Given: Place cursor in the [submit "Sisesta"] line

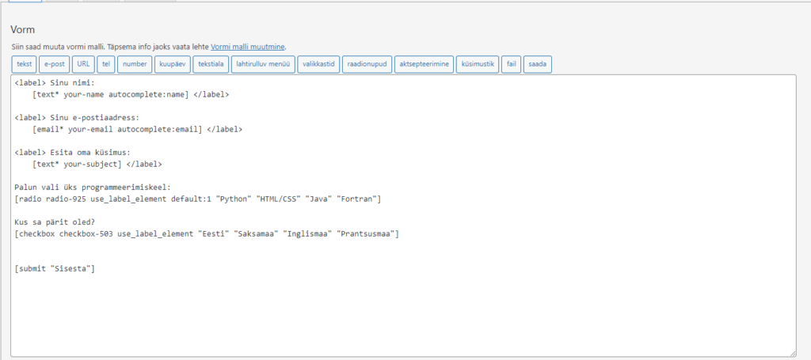Looking at the screenshot, I should click(55, 269).
